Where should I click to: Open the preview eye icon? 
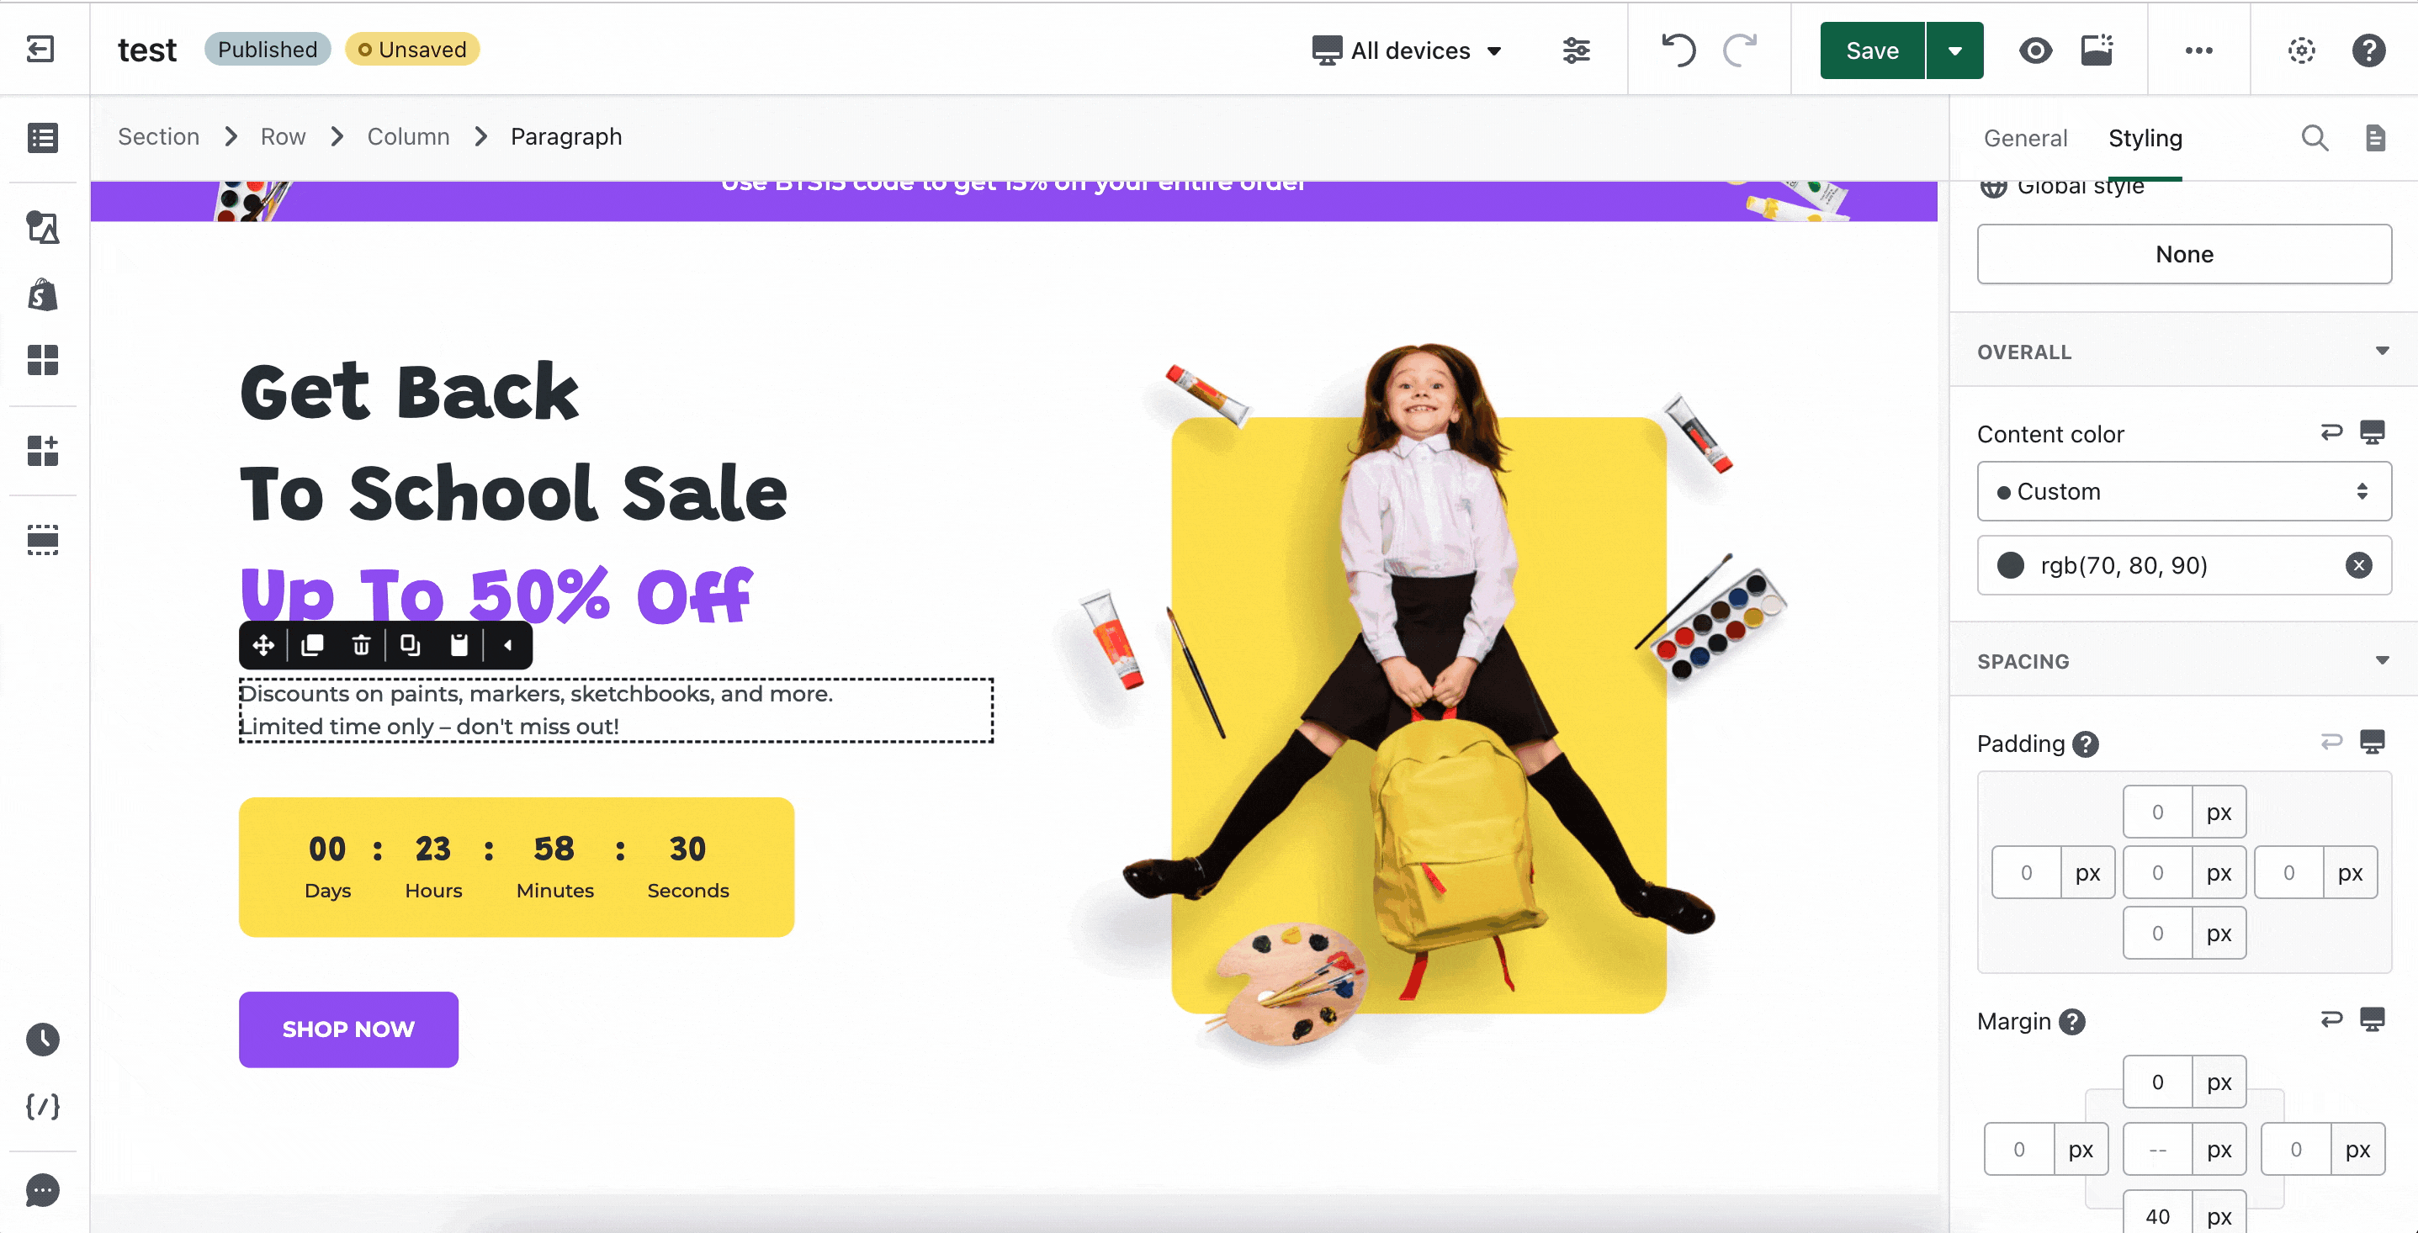[x=2035, y=50]
